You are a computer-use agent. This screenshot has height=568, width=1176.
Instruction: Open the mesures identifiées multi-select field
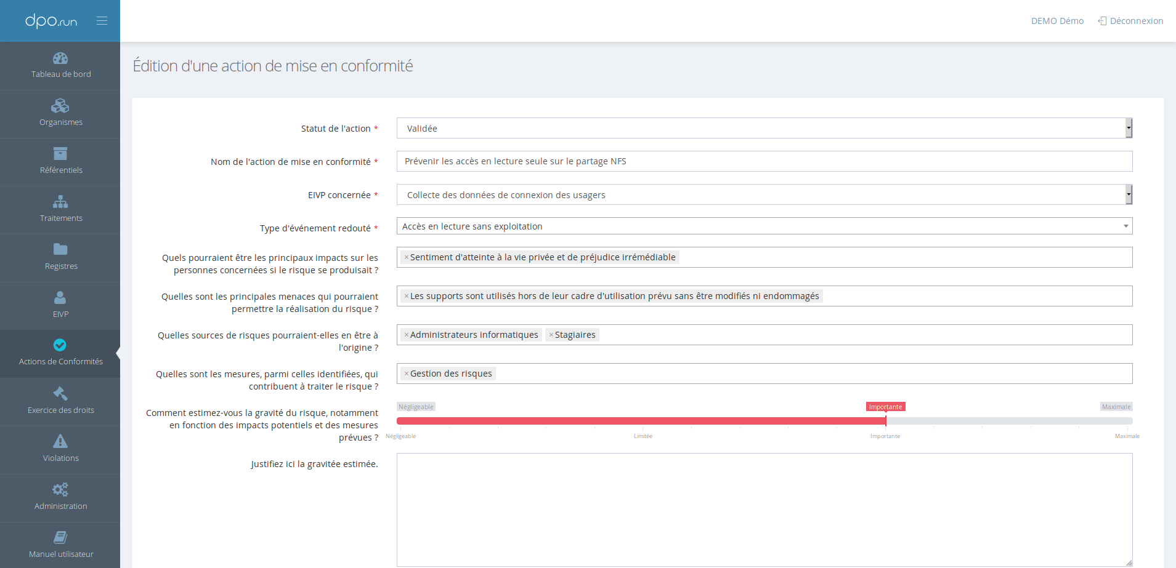point(764,374)
